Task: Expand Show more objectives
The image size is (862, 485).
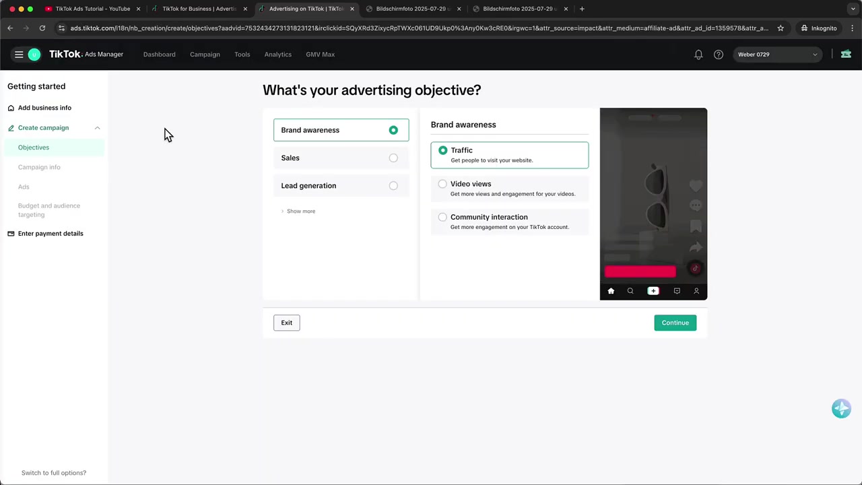Action: tap(298, 212)
